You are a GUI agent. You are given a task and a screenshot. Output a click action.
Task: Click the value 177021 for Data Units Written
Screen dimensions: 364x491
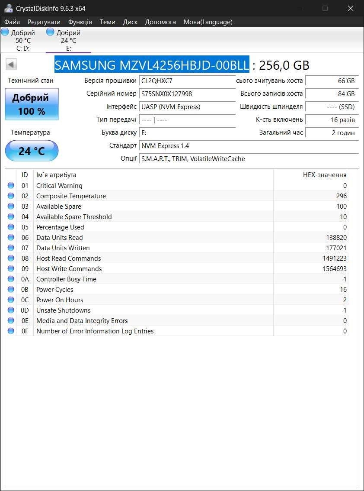tap(336, 248)
